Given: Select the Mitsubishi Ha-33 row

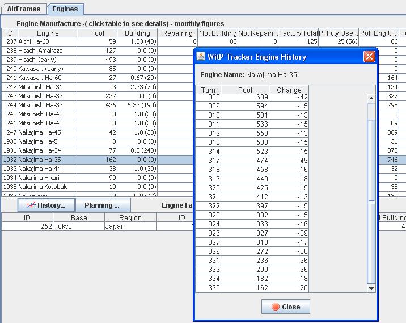Looking at the screenshot, I should tap(98, 105).
